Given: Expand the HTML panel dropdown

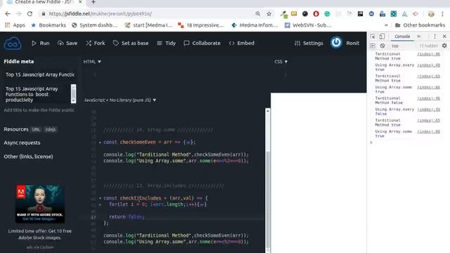Looking at the screenshot, I should 92,61.
